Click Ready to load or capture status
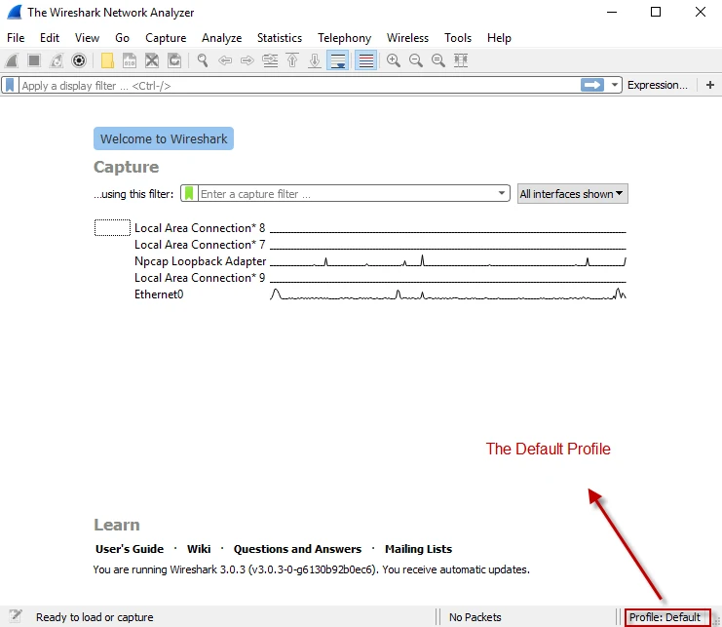This screenshot has height=627, width=722. (x=95, y=617)
